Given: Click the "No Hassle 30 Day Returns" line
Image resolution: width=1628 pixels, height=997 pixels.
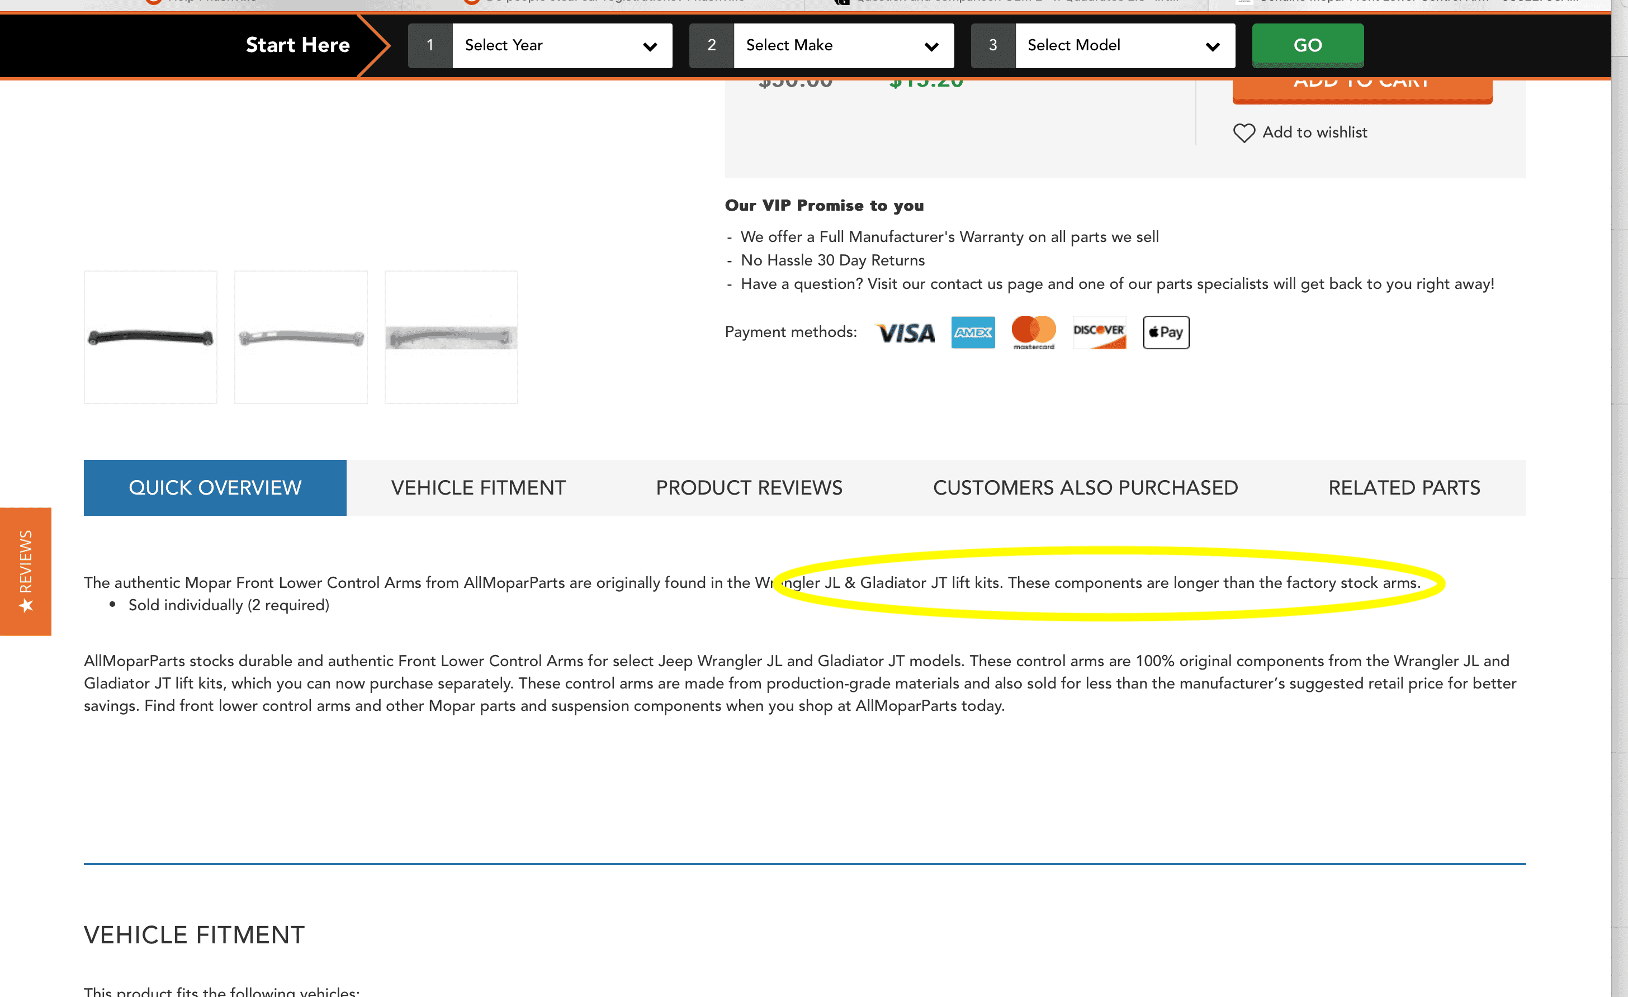Looking at the screenshot, I should click(x=832, y=260).
